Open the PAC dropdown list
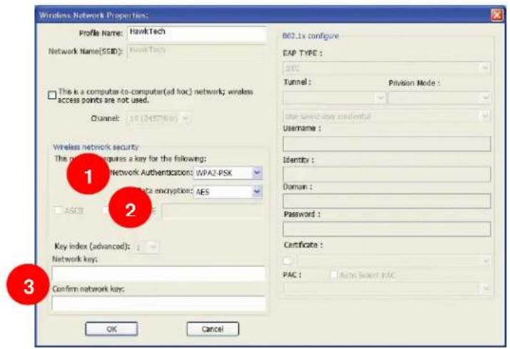510x349 pixels. (387, 288)
